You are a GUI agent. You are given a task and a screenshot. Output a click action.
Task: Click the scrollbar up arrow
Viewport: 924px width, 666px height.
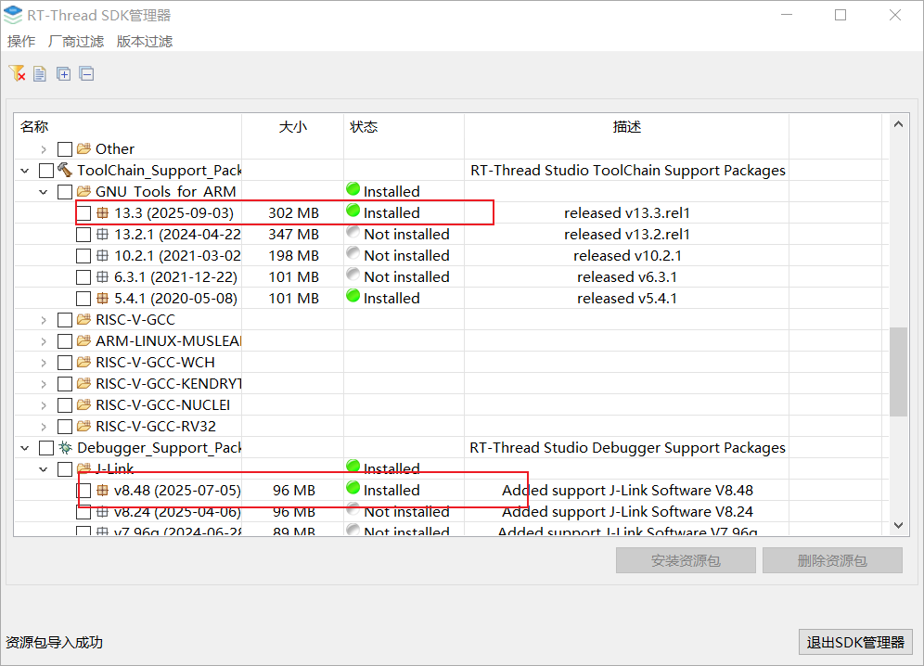pos(898,124)
